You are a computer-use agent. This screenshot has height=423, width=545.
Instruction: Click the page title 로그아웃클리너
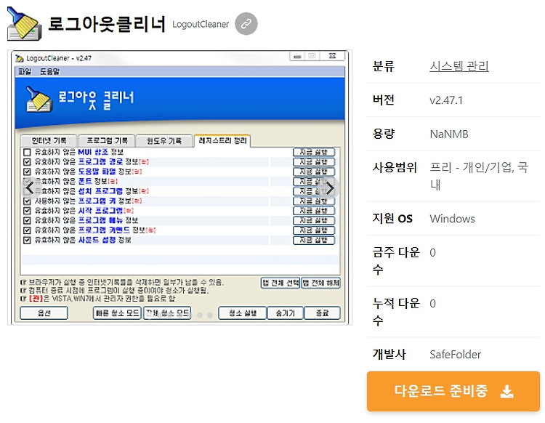click(107, 24)
